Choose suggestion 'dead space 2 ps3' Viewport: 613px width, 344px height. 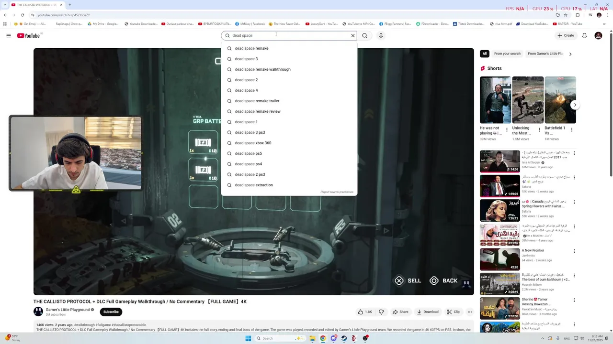pyautogui.click(x=289, y=174)
